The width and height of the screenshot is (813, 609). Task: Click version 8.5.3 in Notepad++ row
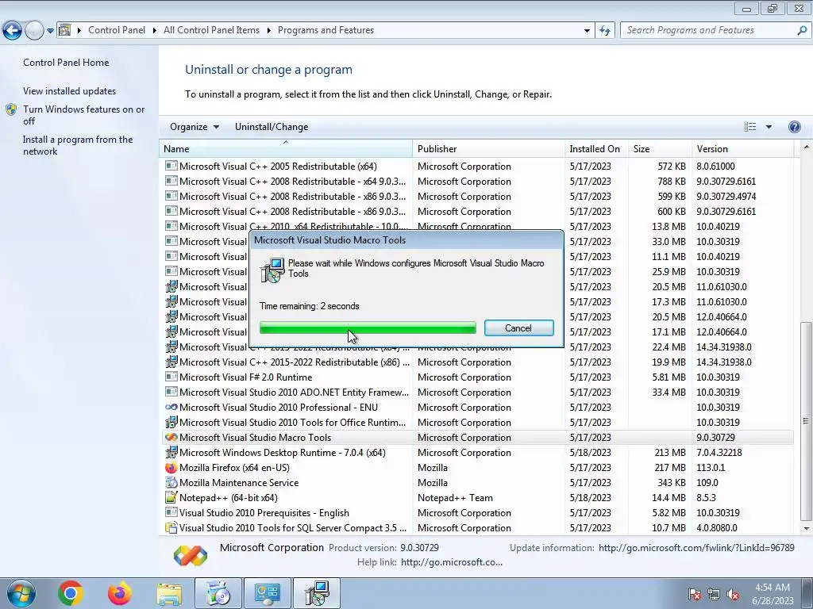click(x=706, y=497)
